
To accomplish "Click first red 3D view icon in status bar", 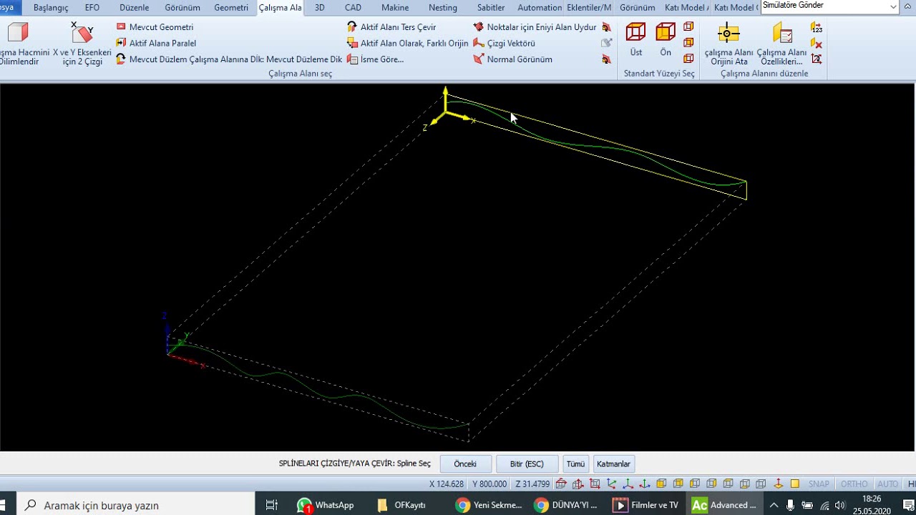I will 562,484.
